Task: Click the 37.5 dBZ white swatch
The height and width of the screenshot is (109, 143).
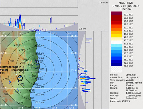Action: coord(116,42)
